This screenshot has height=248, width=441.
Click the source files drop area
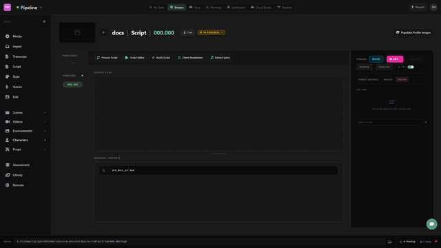coord(218,113)
